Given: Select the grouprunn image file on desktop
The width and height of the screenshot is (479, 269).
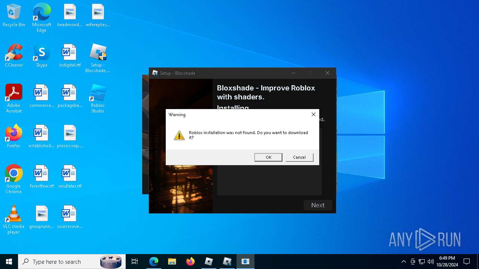Looking at the screenshot, I should (x=42, y=217).
